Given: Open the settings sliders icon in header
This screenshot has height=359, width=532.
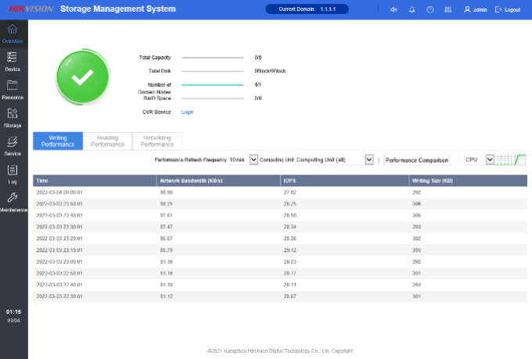Looking at the screenshot, I should [448, 9].
